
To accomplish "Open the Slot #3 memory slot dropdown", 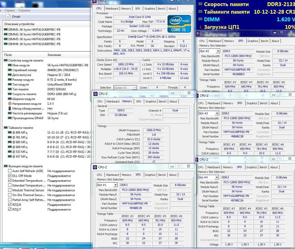I will pyautogui.click(x=217, y=113).
